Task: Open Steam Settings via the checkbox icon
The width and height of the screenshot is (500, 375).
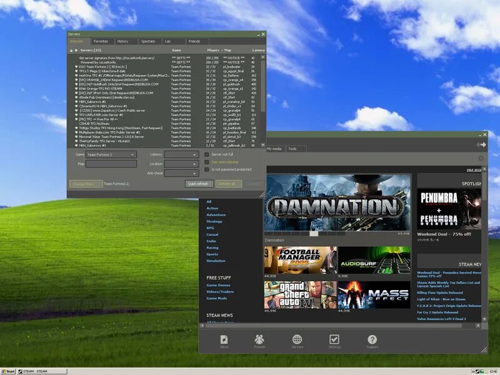Action: coord(336,340)
